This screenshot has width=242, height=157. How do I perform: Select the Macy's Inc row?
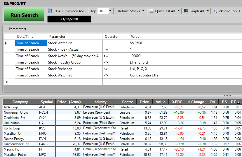point(122,149)
